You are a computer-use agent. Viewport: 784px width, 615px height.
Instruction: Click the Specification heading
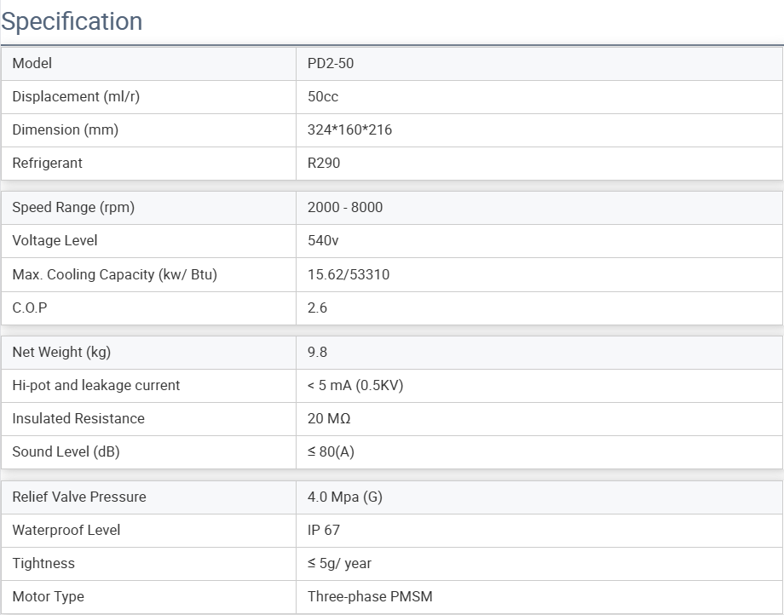click(x=72, y=21)
